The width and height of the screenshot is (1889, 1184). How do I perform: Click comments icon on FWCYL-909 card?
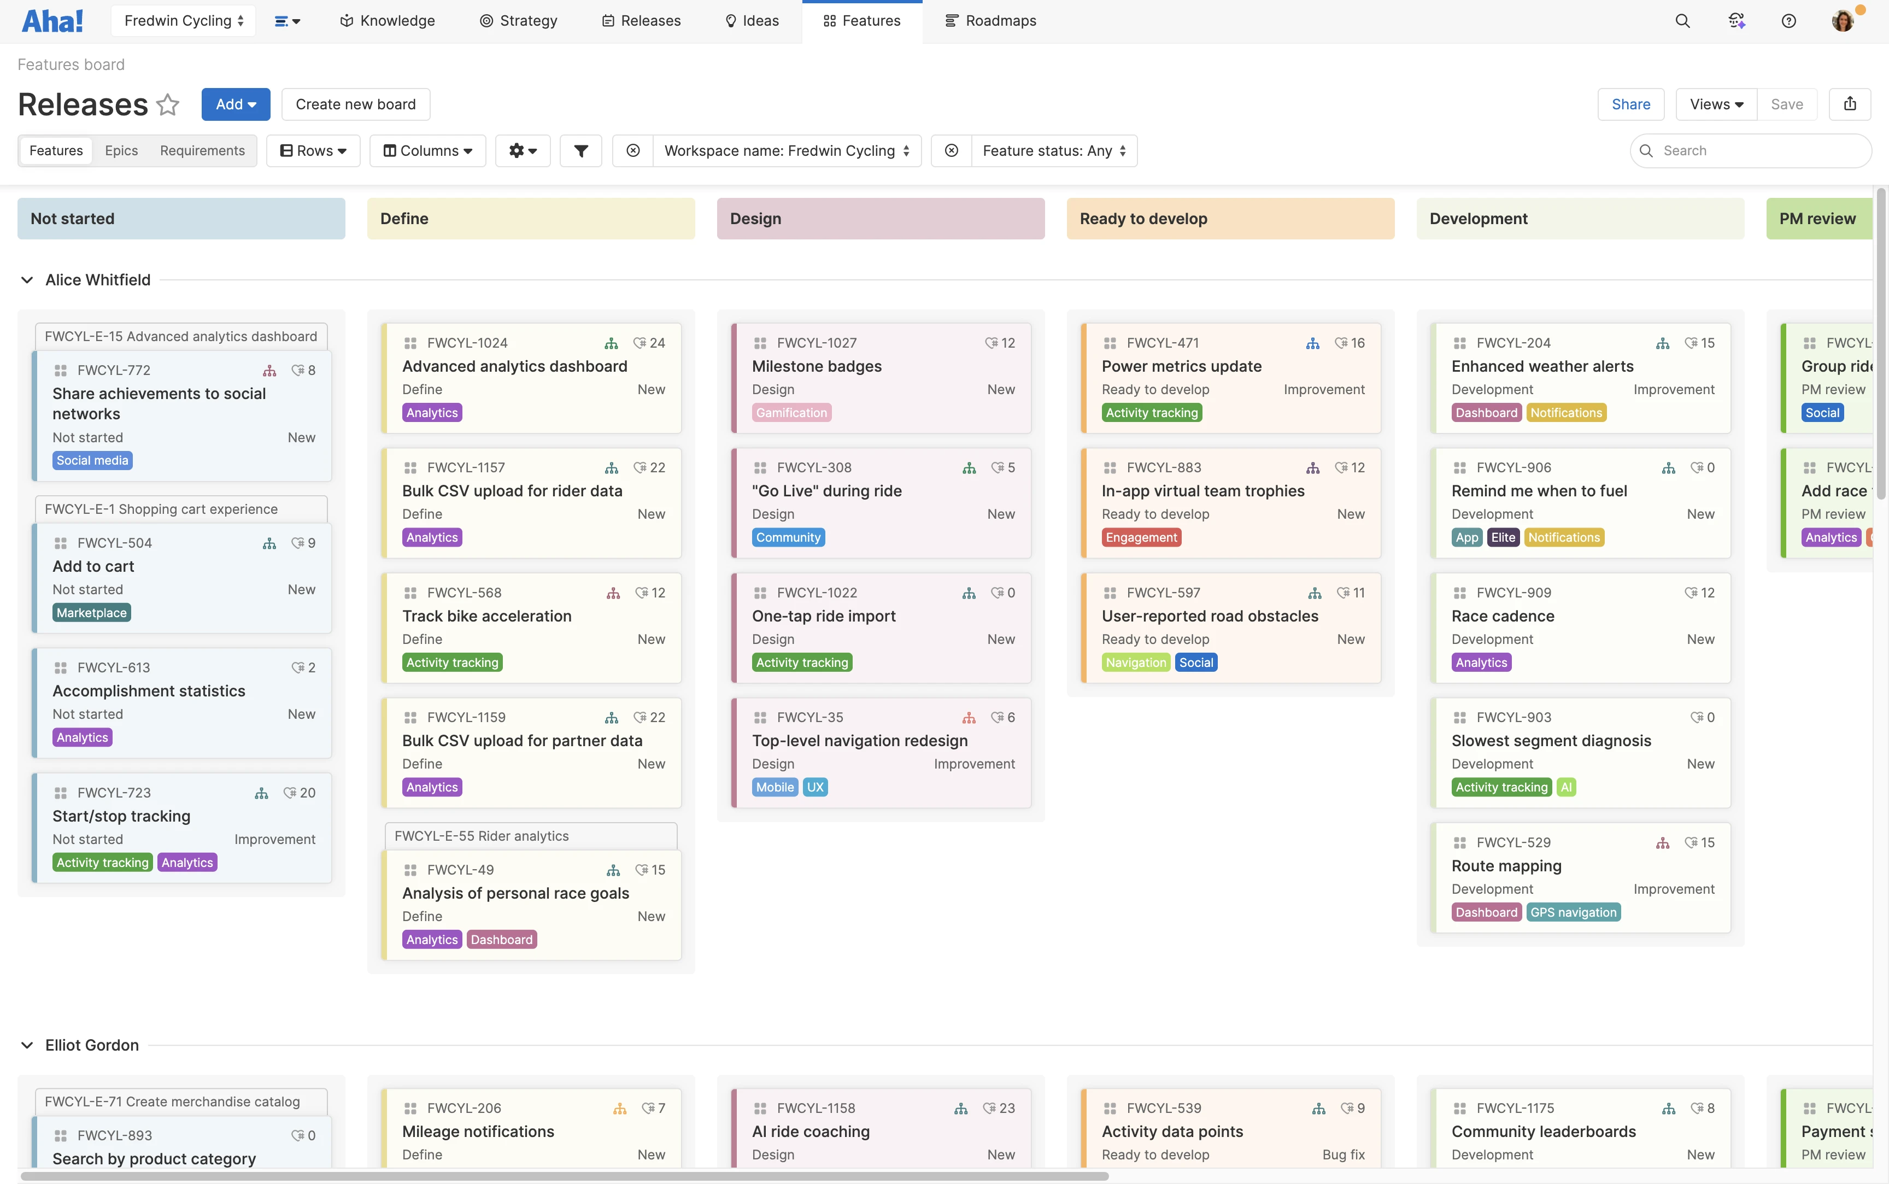(x=1691, y=593)
